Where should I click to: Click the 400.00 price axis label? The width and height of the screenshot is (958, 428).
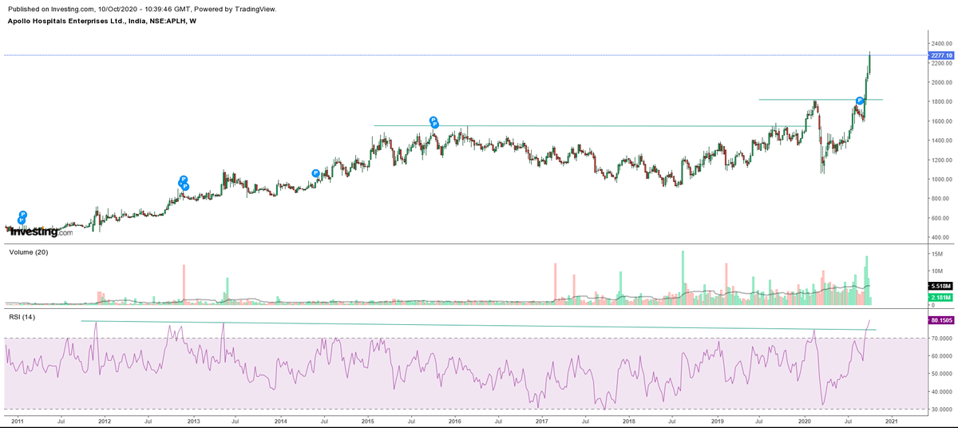point(942,238)
